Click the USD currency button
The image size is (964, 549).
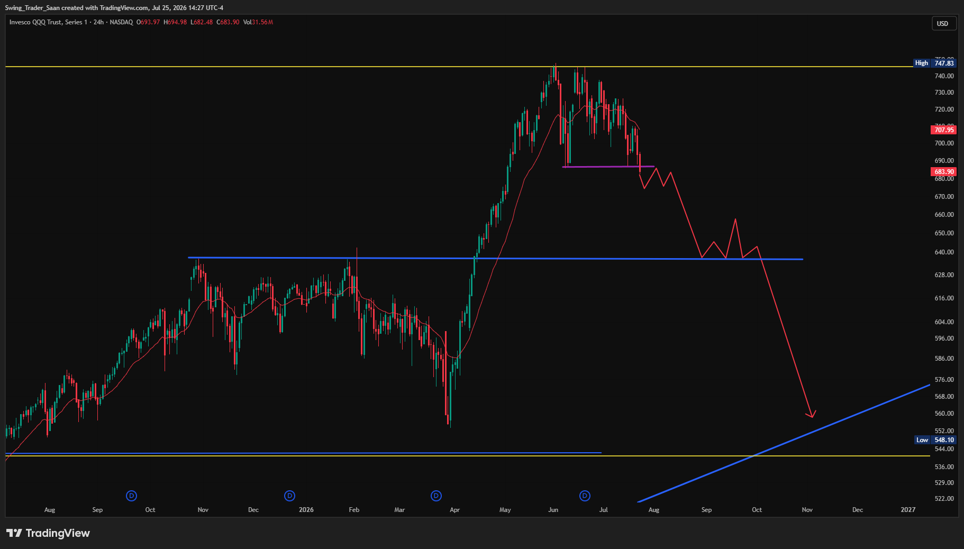point(943,23)
